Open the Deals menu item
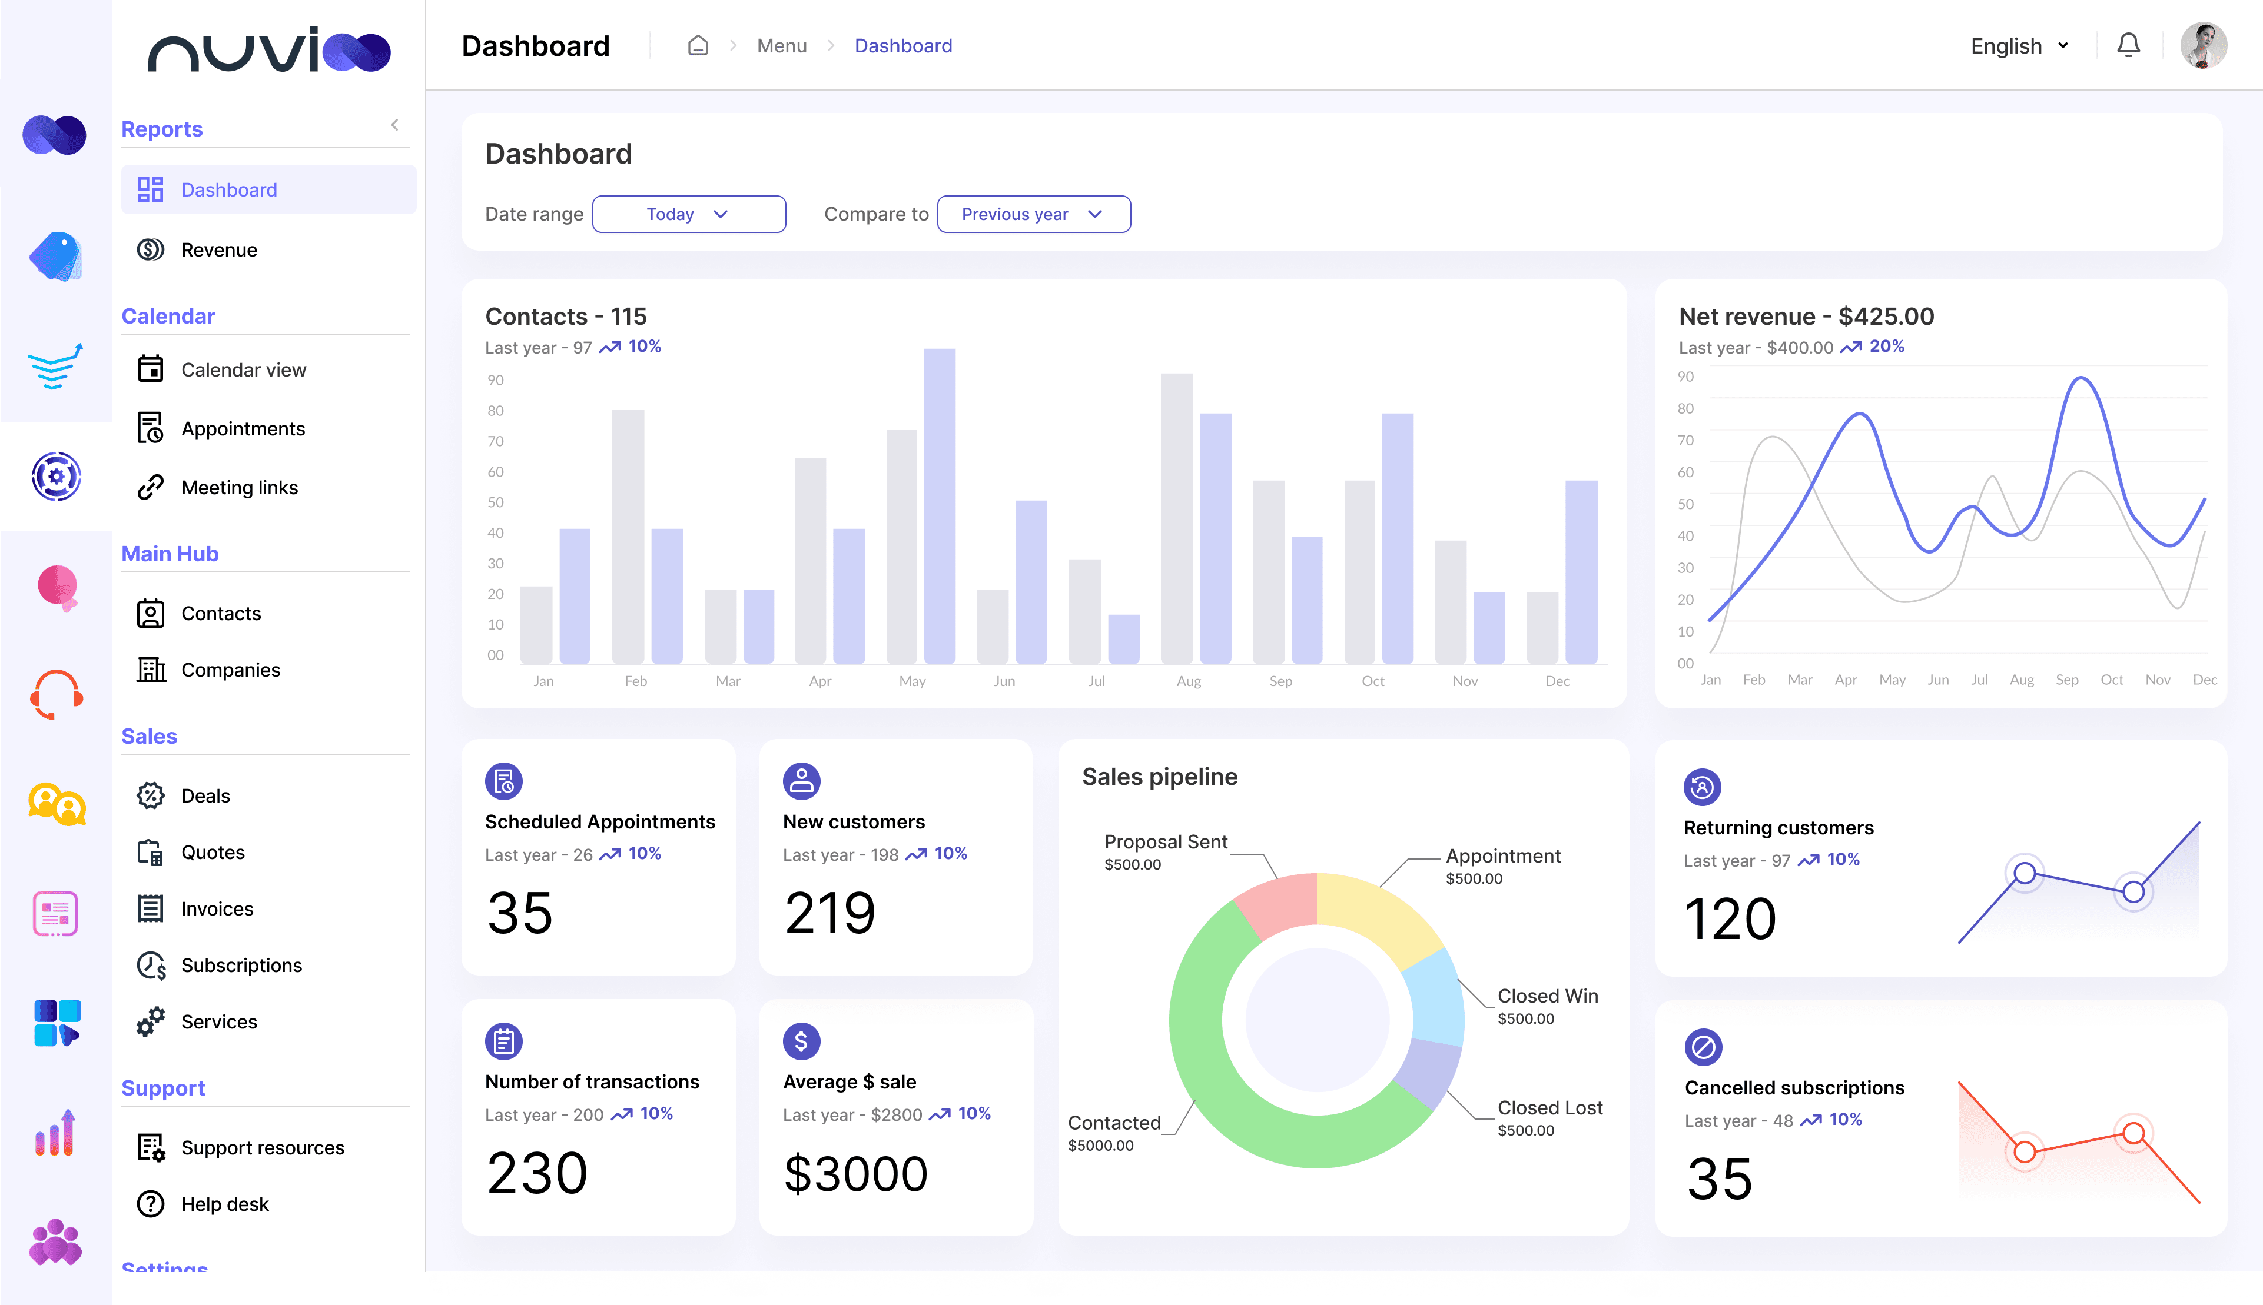Screen dimensions: 2263x1305 tap(205, 796)
